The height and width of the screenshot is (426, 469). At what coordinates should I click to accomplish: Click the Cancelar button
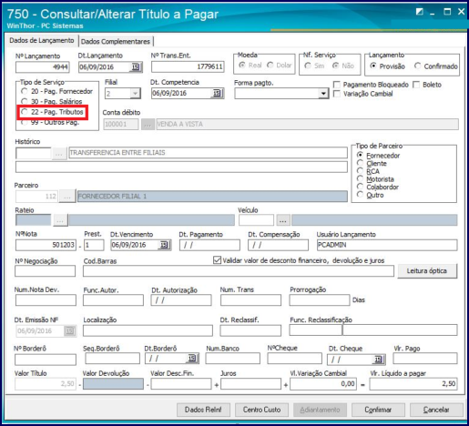pos(436,410)
